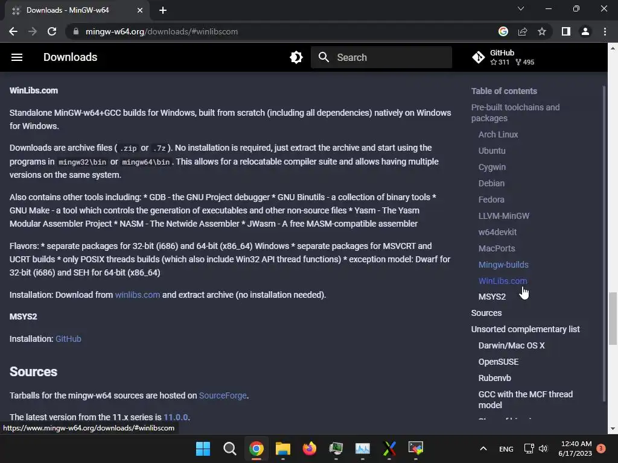Jump to Pre-built toolchains and packages
Screen dimensions: 618x463
[515, 113]
